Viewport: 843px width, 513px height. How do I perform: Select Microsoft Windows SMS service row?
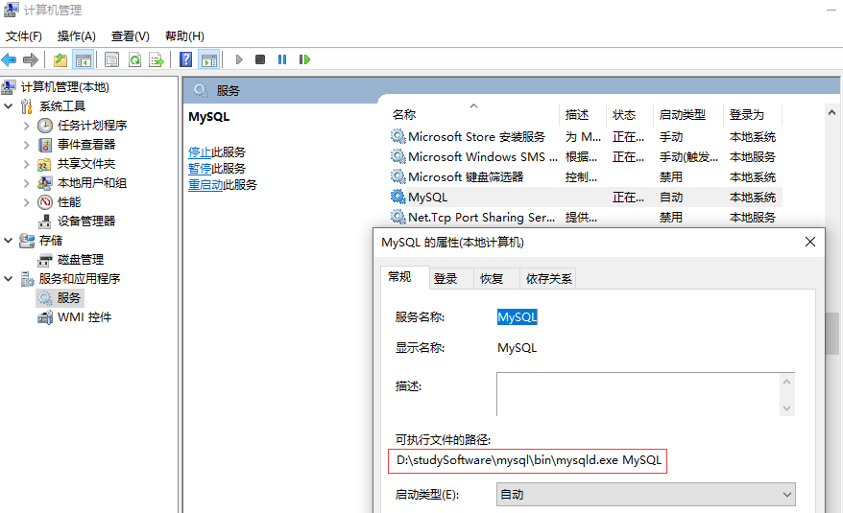coord(585,157)
